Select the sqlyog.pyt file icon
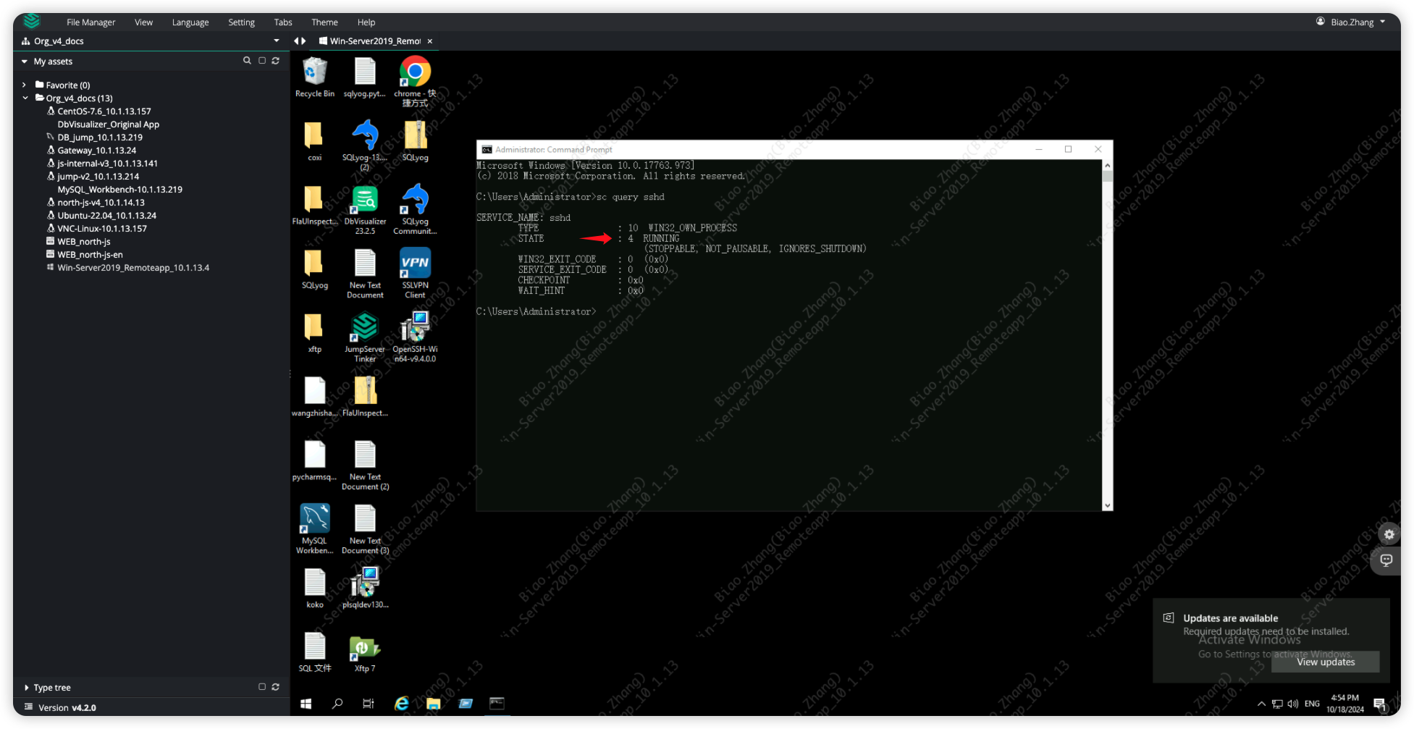Viewport: 1414px width, 729px height. coord(364,77)
